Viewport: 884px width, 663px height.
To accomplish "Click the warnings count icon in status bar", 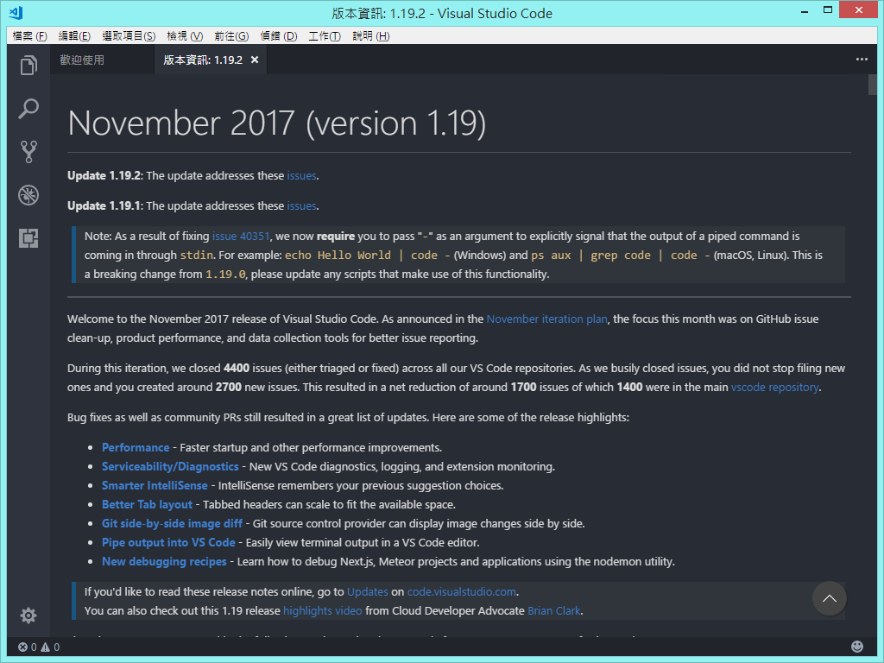I will point(46,647).
